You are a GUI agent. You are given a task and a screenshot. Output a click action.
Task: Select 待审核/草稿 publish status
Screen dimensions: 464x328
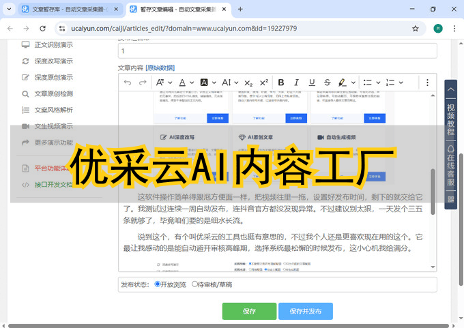195,284
